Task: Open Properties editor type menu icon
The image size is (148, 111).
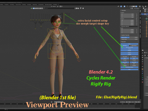Action: [x=143, y=50]
